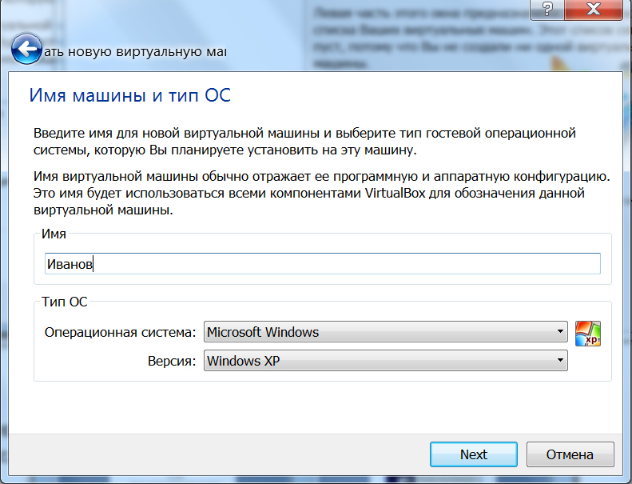Go back using the blue arrow button
Screen dimensions: 632x484
click(x=26, y=49)
